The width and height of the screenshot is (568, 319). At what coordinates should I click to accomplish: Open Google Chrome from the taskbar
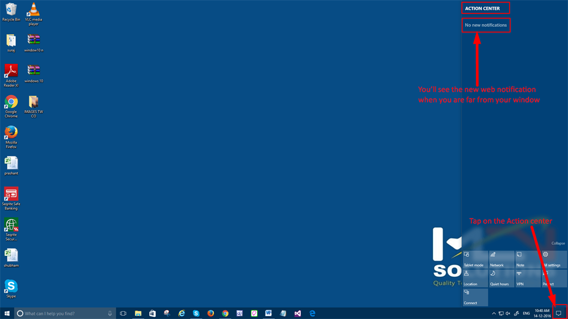click(x=225, y=313)
